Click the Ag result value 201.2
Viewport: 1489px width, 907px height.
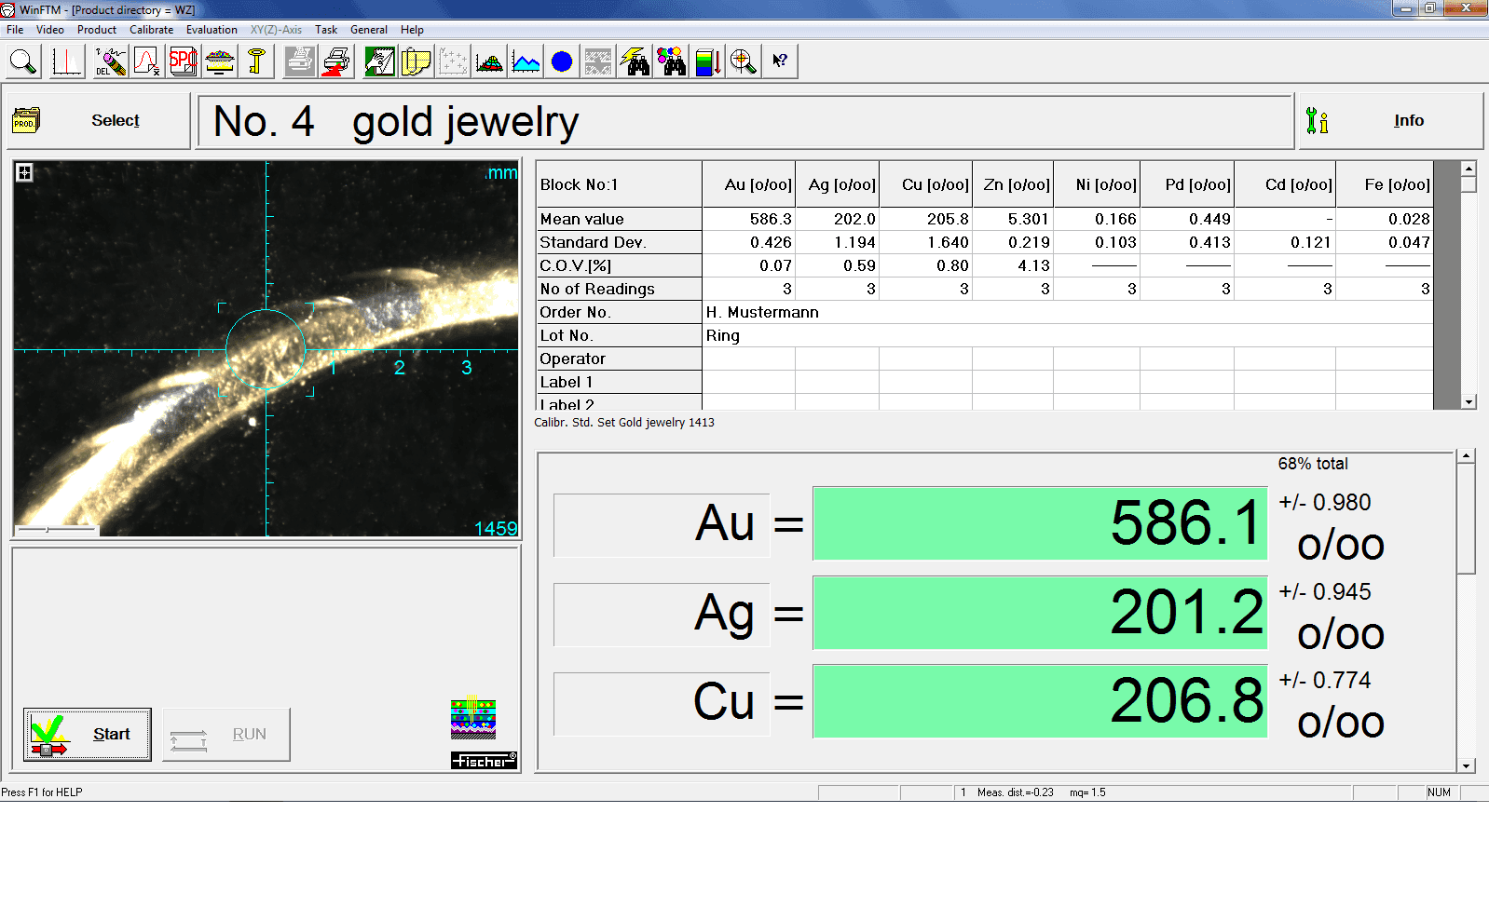[1040, 613]
